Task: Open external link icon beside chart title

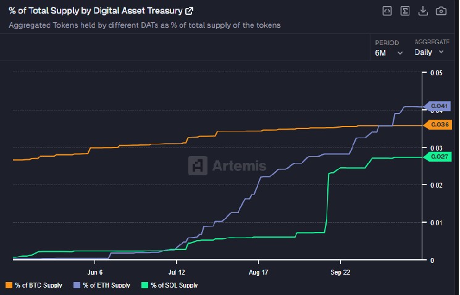Action: coord(190,10)
